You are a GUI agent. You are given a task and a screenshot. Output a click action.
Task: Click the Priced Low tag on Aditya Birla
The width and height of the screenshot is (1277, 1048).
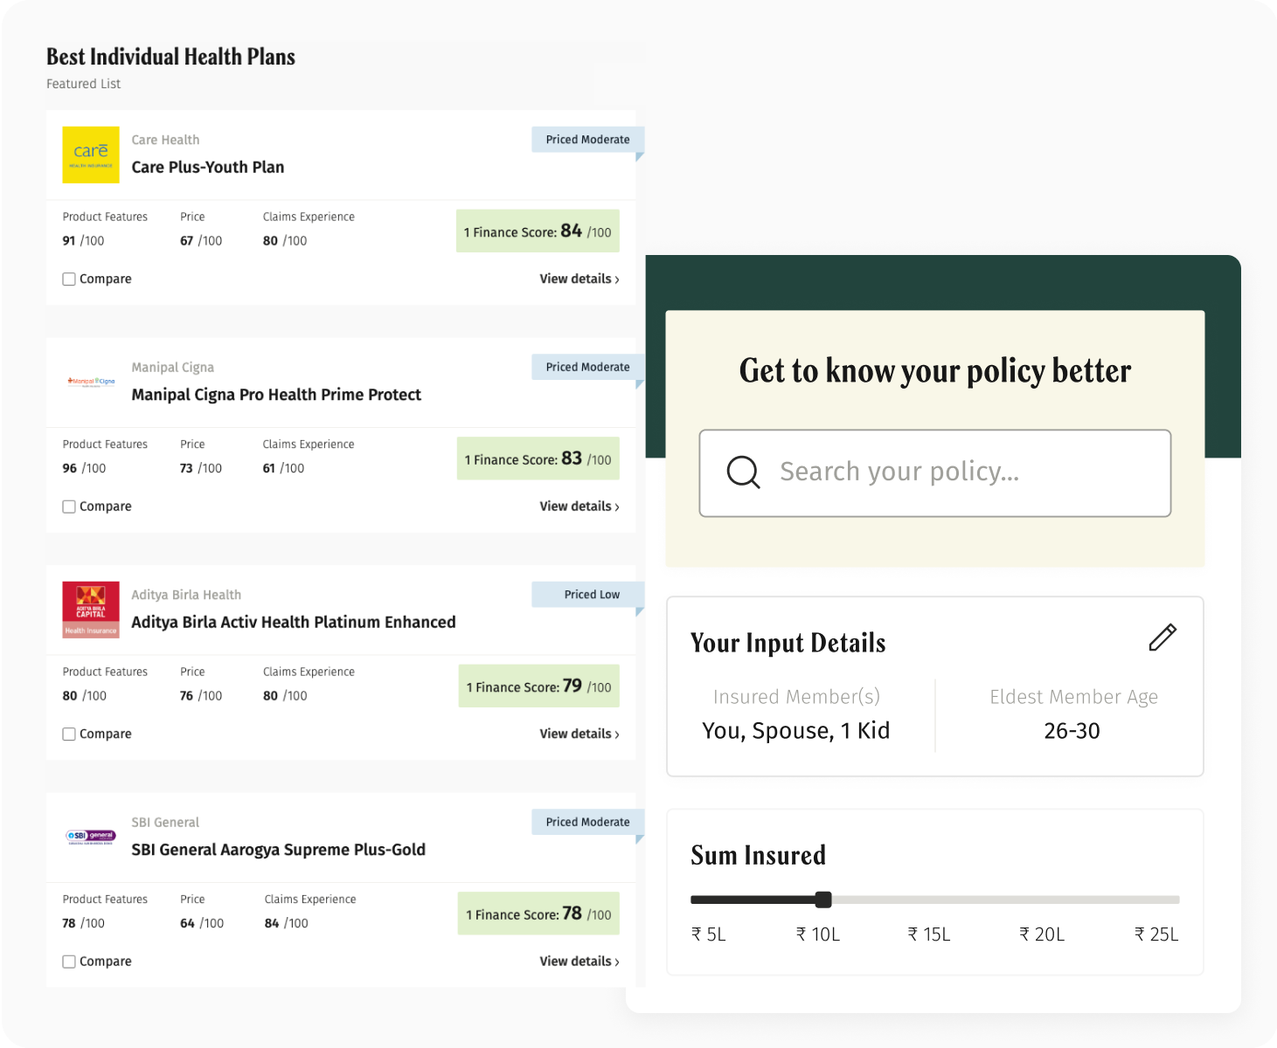coord(591,595)
